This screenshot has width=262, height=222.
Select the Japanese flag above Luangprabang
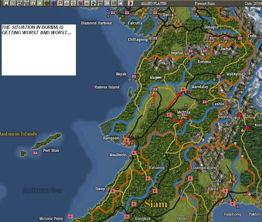190,178
